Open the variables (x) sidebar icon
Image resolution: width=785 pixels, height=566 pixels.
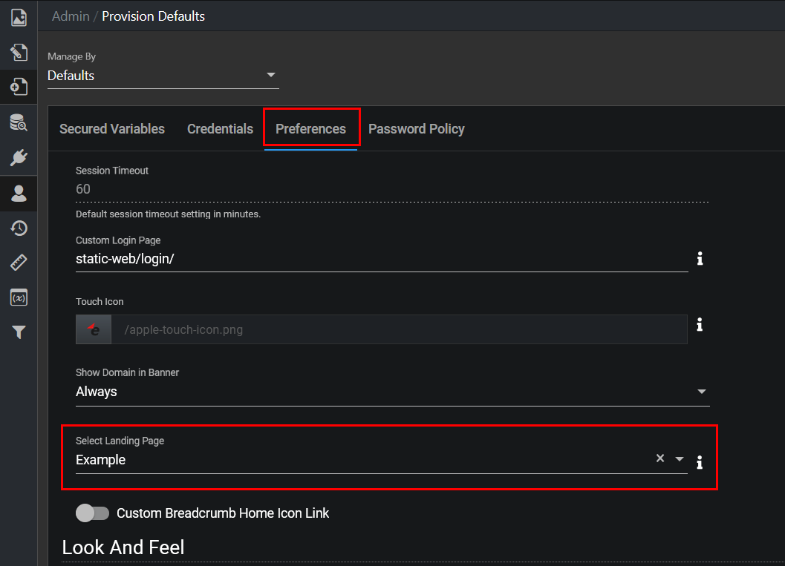[19, 298]
